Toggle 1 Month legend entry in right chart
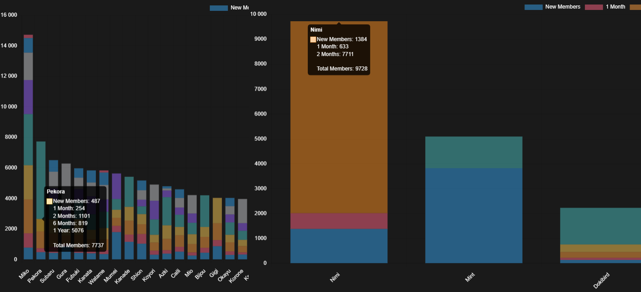The image size is (641, 292). (x=605, y=7)
